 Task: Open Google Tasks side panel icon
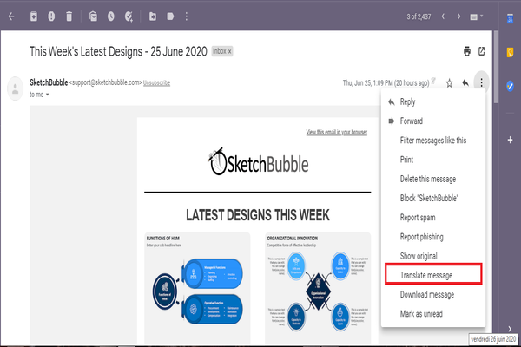[510, 86]
